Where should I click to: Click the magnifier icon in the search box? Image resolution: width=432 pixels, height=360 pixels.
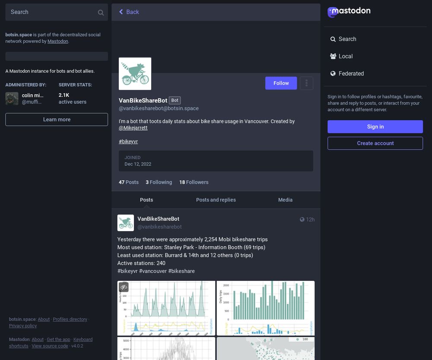click(101, 13)
